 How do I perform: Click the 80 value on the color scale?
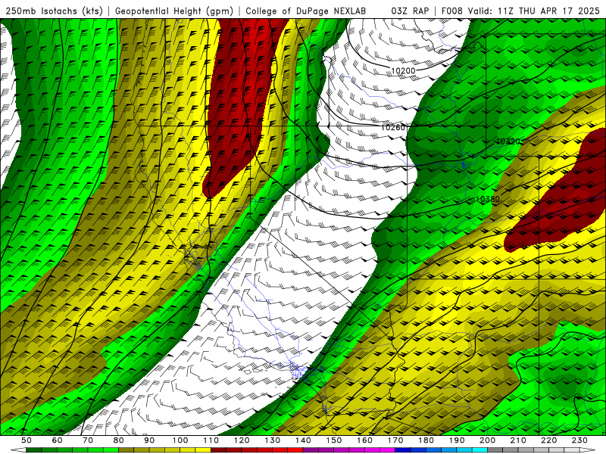pyautogui.click(x=119, y=440)
